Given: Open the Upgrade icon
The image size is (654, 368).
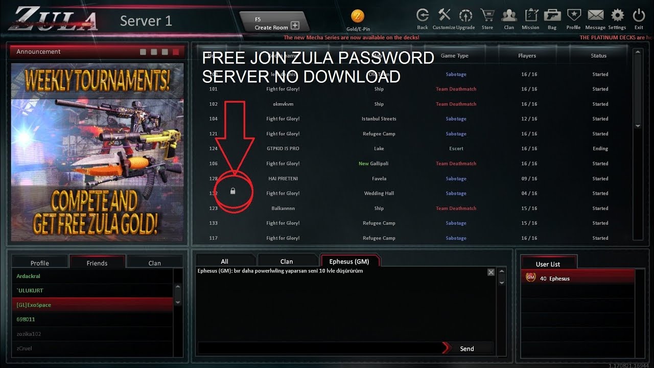Looking at the screenshot, I should [465, 16].
